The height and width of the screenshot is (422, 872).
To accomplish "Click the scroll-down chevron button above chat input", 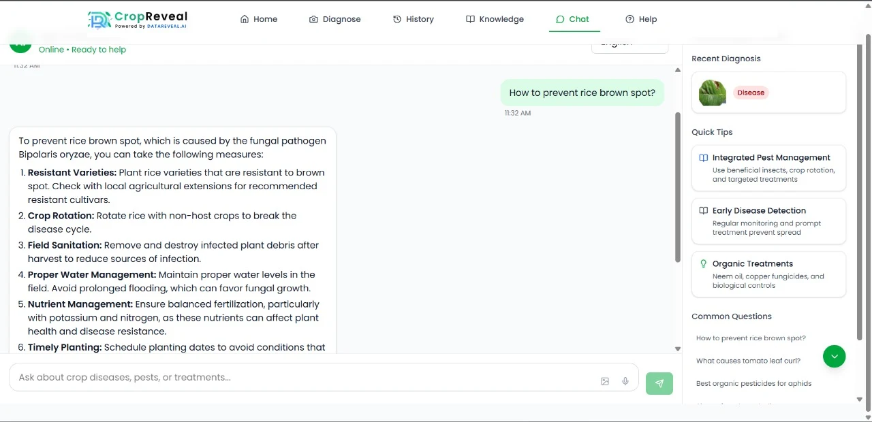I will click(x=835, y=356).
